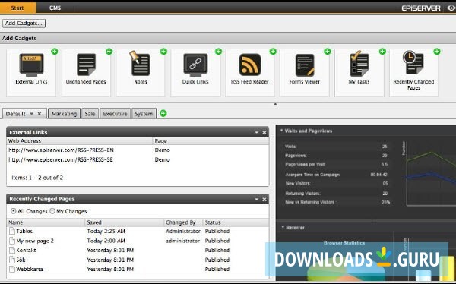
Task: Collapse the Add Gadgets panel arrow
Action: pyautogui.click(x=275, y=104)
